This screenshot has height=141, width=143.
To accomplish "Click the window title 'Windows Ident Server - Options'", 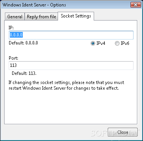I will pyautogui.click(x=34, y=5).
